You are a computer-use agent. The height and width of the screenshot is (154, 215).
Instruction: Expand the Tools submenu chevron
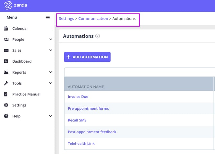tap(50, 83)
